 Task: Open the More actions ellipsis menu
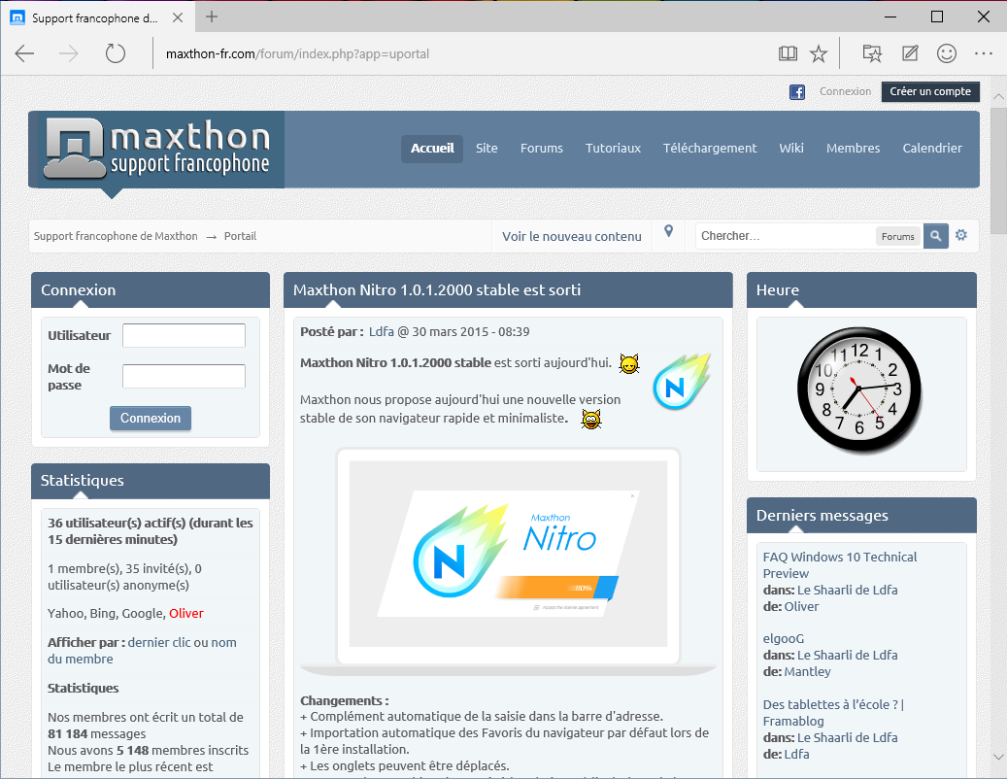[x=984, y=54]
